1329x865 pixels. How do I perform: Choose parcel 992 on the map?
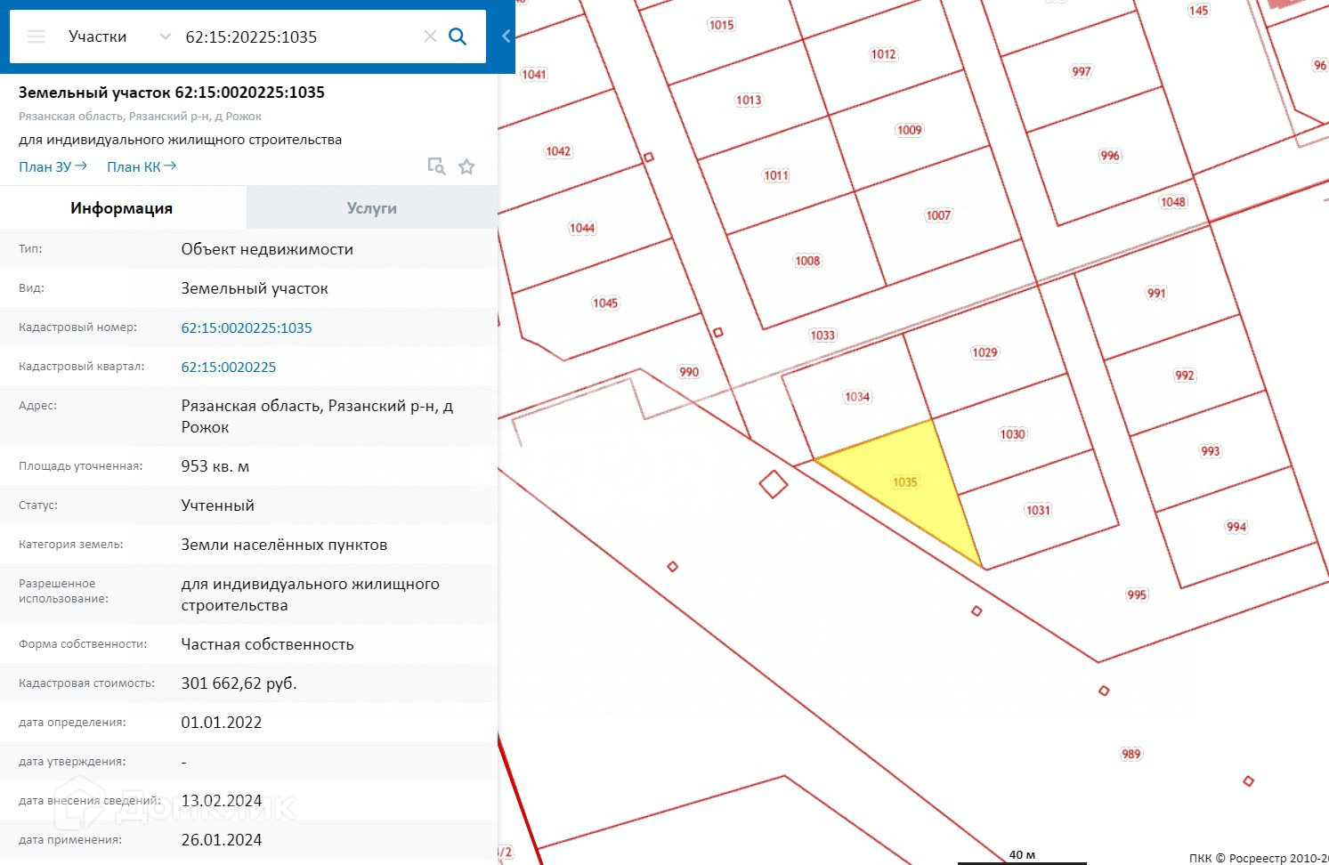[1185, 376]
